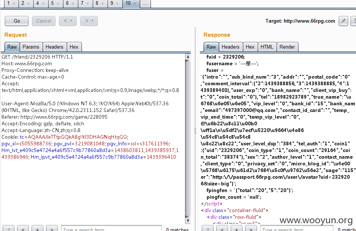
Task: Switch to Repeater tab 4
Action: click(37, 3)
